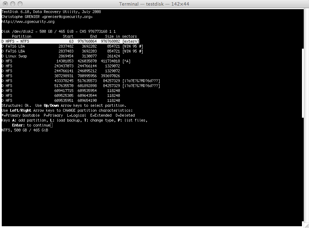
Task: Click the window resize grip corner
Action: coord(307,226)
